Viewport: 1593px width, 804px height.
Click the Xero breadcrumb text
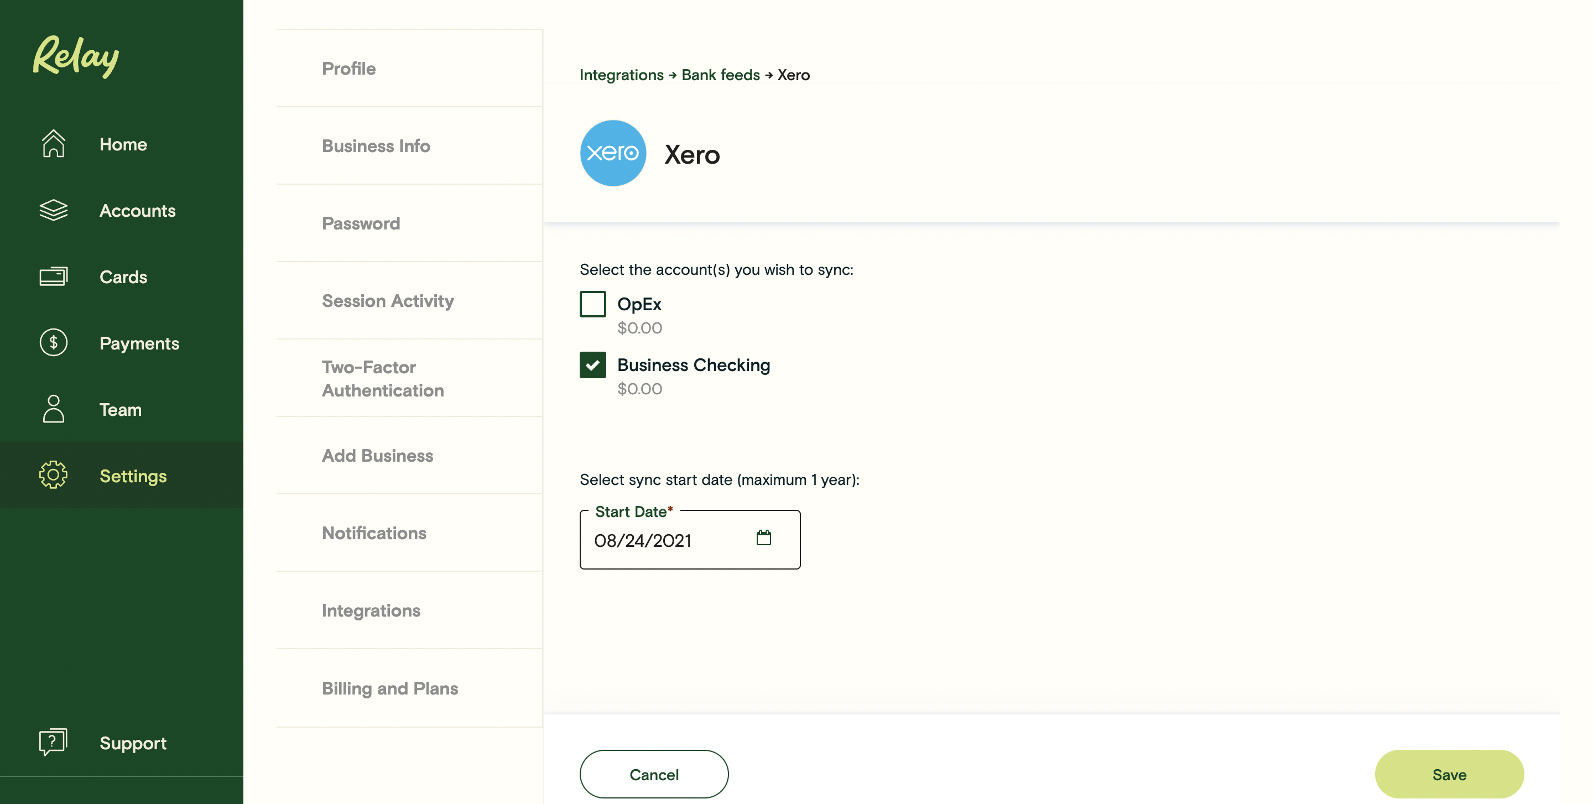coord(793,75)
